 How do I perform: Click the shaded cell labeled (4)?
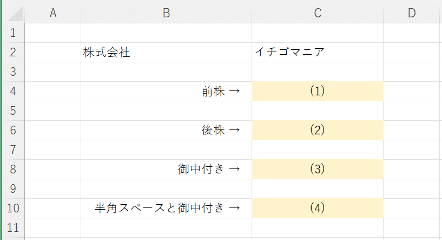[318, 208]
